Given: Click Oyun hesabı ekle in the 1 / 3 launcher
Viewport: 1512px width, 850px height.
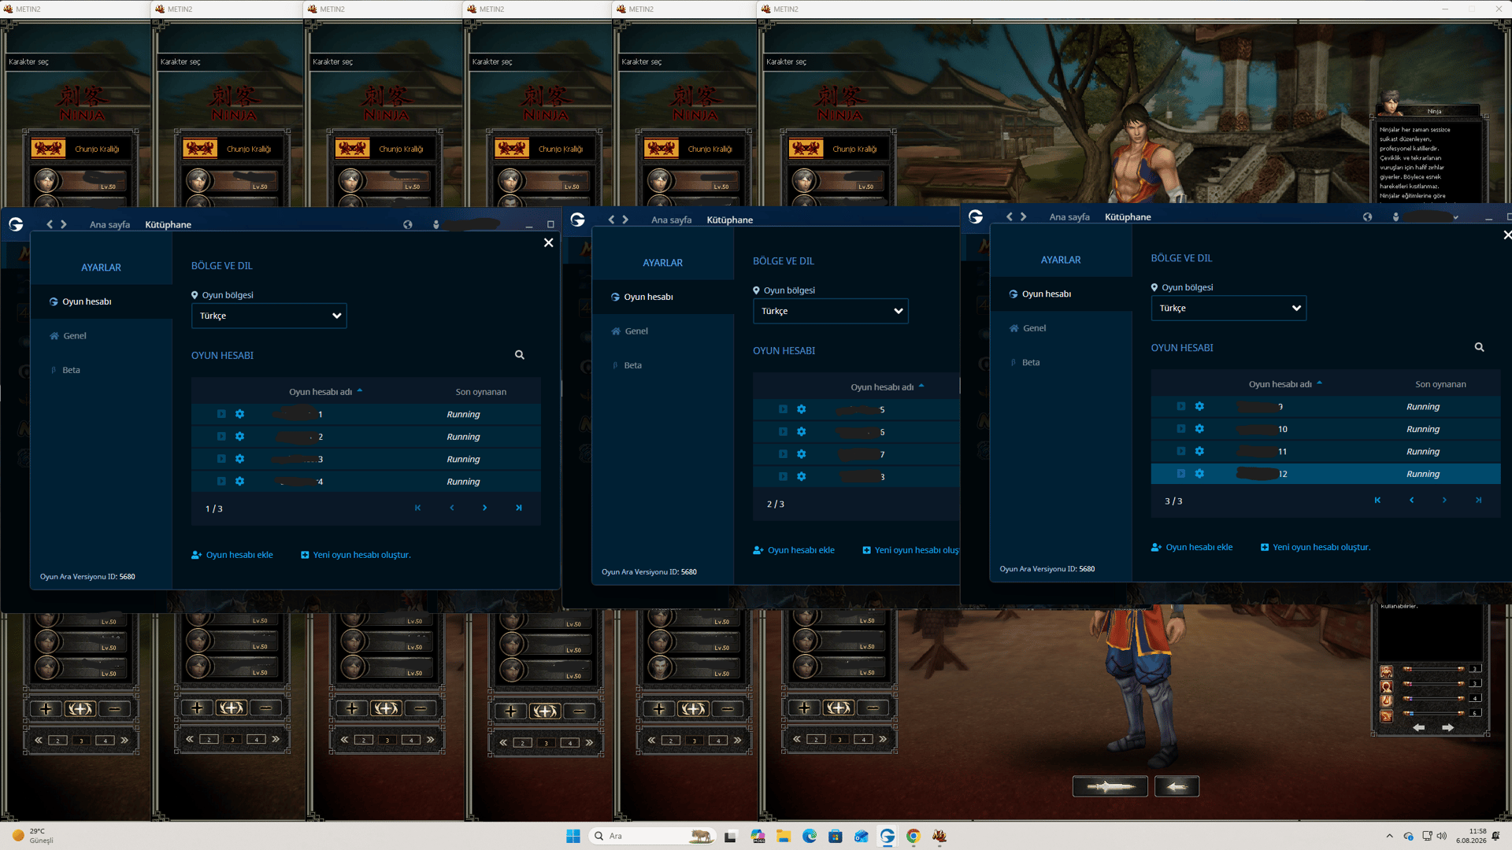Looking at the screenshot, I should pos(232,555).
